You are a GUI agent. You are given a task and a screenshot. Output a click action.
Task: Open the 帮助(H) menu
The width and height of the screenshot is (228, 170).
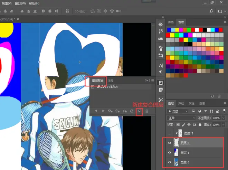34,3
